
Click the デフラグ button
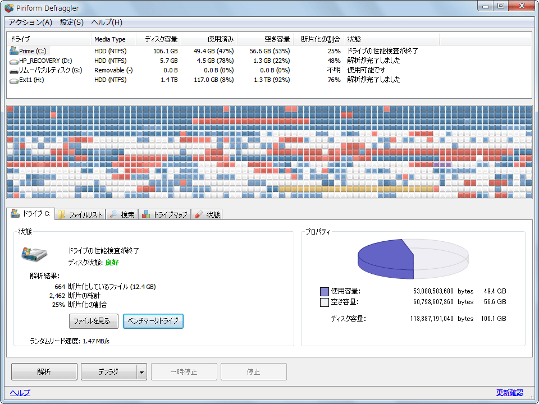coord(108,371)
